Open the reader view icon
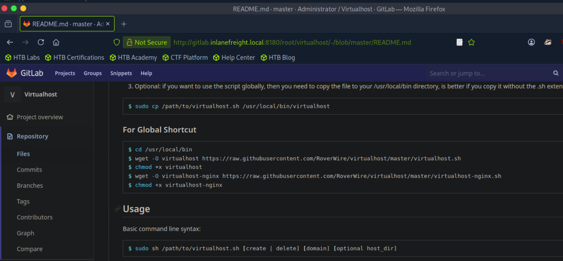This screenshot has height=261, width=563. tap(459, 42)
